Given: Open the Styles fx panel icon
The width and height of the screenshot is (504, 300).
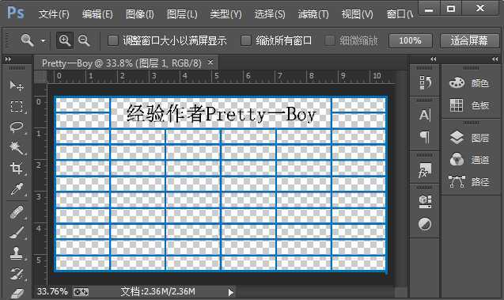Looking at the screenshot, I should tap(425, 170).
